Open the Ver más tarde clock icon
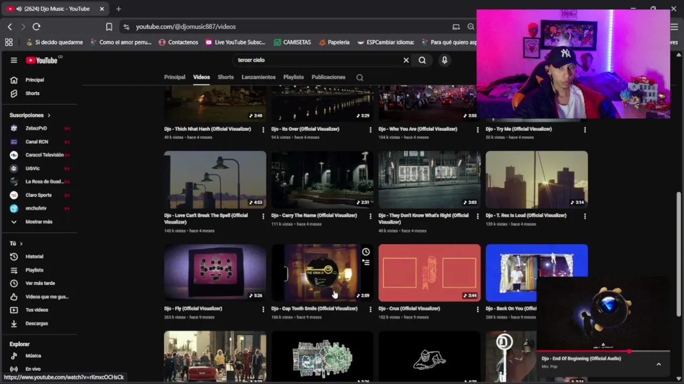The image size is (684, 384). 14,283
